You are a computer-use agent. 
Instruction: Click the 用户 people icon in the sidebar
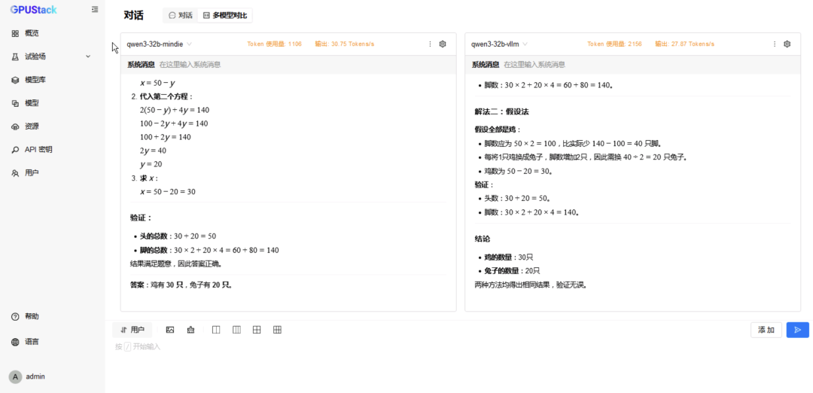(x=15, y=172)
